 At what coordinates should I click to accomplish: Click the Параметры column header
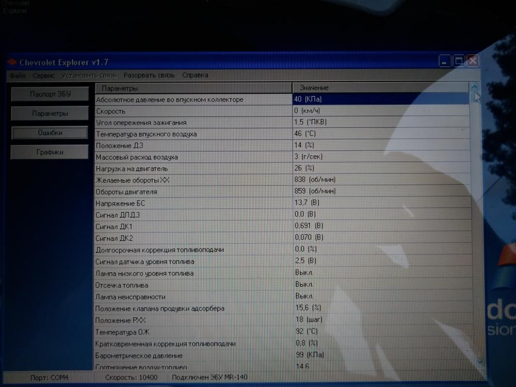(193, 88)
